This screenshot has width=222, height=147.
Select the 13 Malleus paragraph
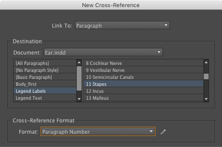click(x=144, y=98)
